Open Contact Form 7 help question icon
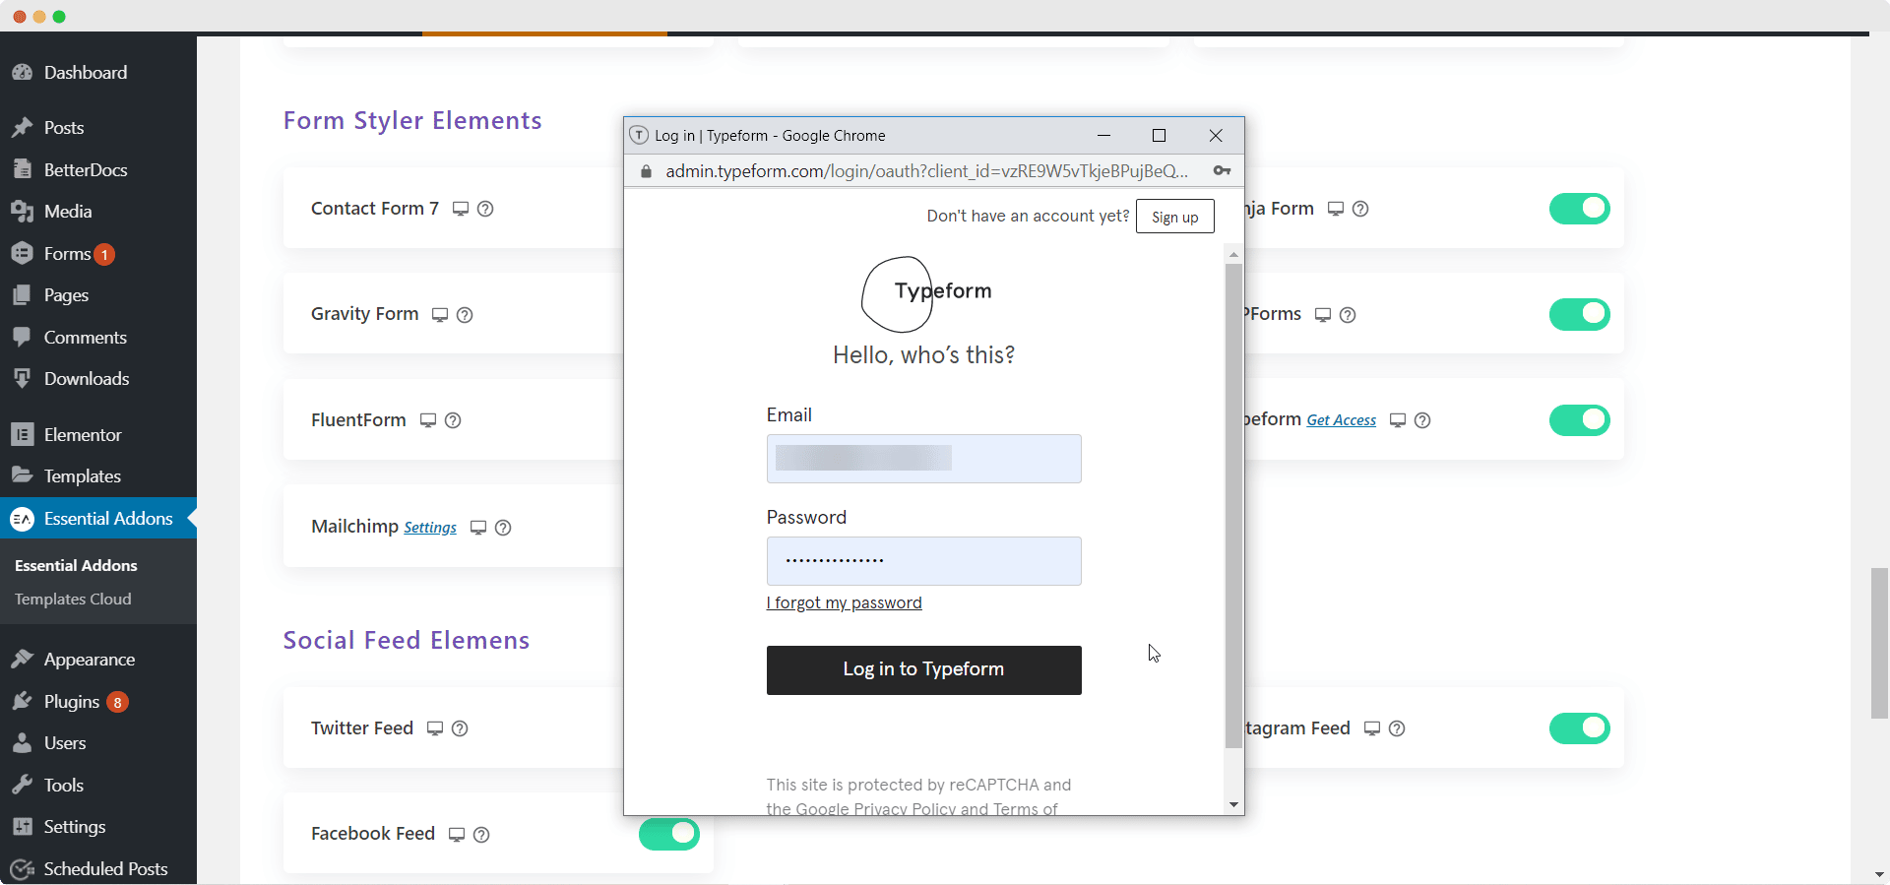 pyautogui.click(x=485, y=209)
